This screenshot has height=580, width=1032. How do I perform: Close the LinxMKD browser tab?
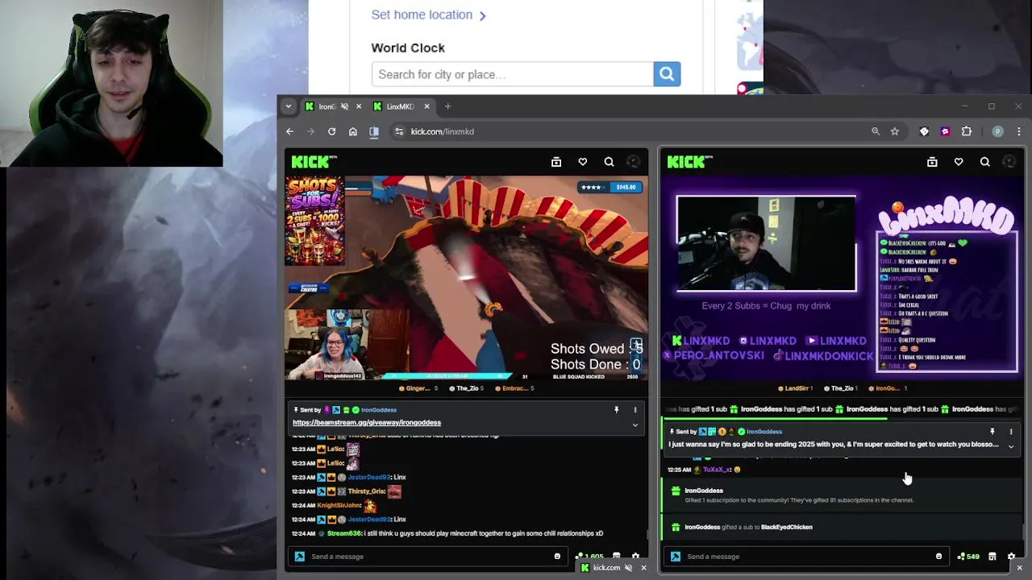click(x=427, y=106)
